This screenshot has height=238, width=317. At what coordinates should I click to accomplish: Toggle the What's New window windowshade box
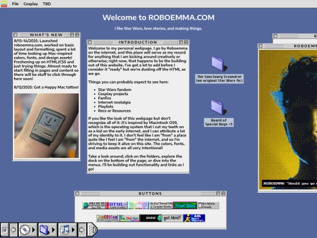click(77, 35)
